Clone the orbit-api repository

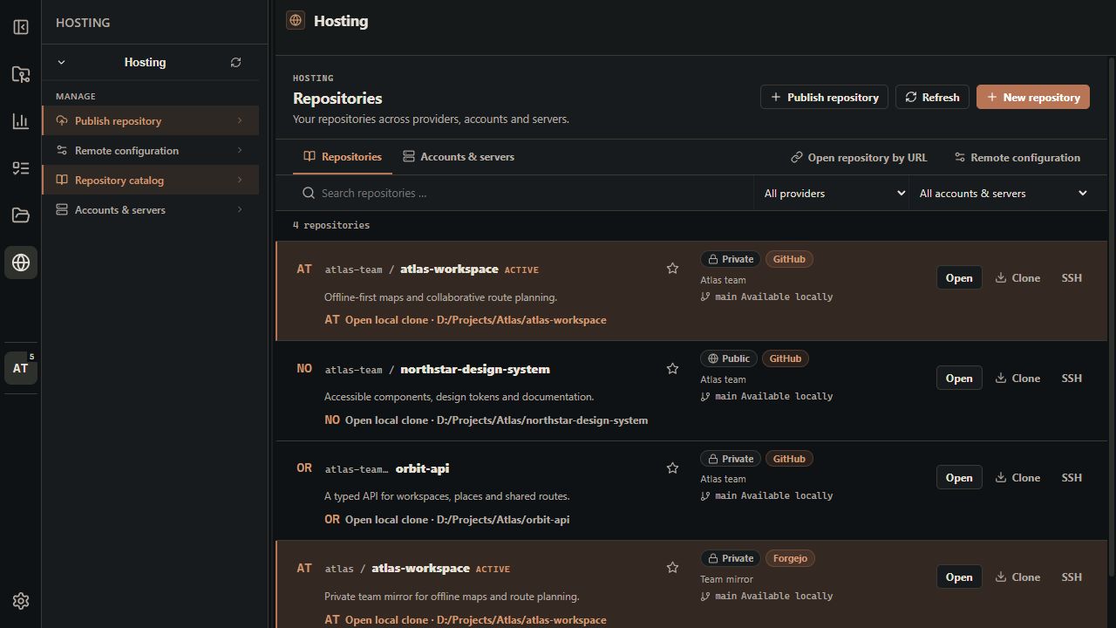coord(1017,477)
